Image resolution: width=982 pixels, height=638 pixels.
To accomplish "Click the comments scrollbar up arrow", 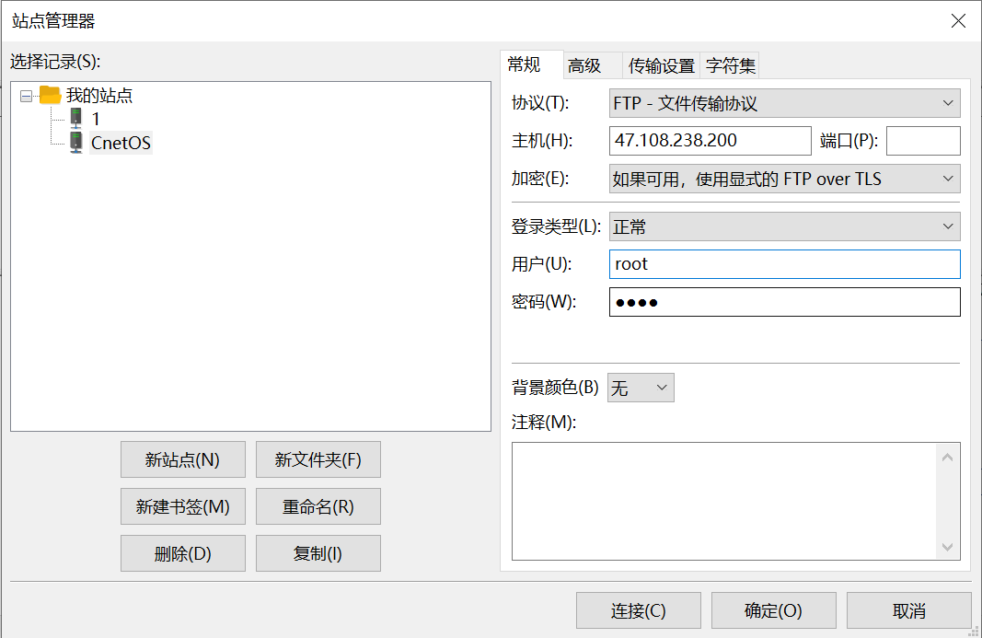I will click(x=948, y=458).
